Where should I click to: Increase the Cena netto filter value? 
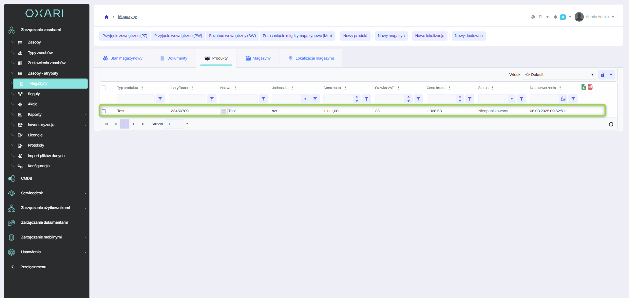tap(357, 97)
